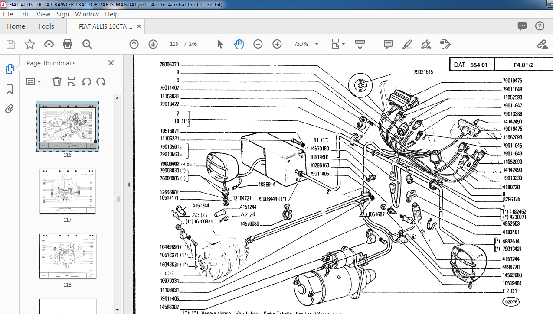Click the stamp tool icon
This screenshot has height=314, width=553.
click(x=445, y=44)
